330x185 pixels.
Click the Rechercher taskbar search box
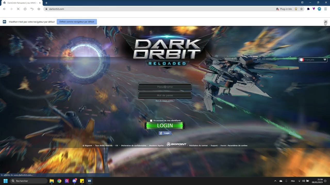(29, 181)
